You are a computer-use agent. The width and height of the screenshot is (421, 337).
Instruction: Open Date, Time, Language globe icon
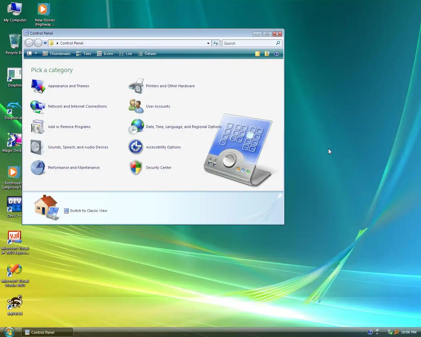point(136,127)
